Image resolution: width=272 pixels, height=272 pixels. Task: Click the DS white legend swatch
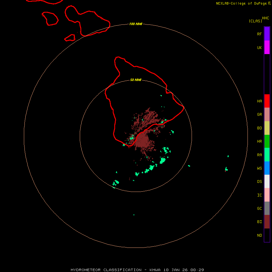click(x=267, y=181)
